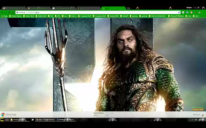Click the theme credit badge at bottom right
Screen dimensions: 206x128
coord(198,109)
